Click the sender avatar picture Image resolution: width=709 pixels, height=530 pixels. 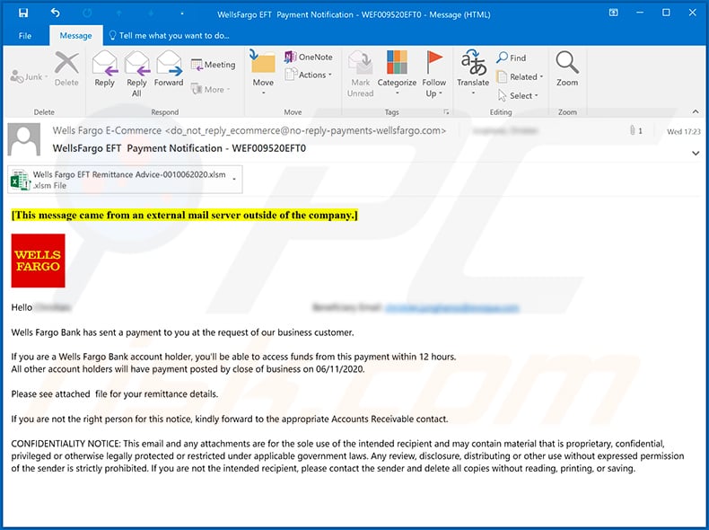pos(24,140)
